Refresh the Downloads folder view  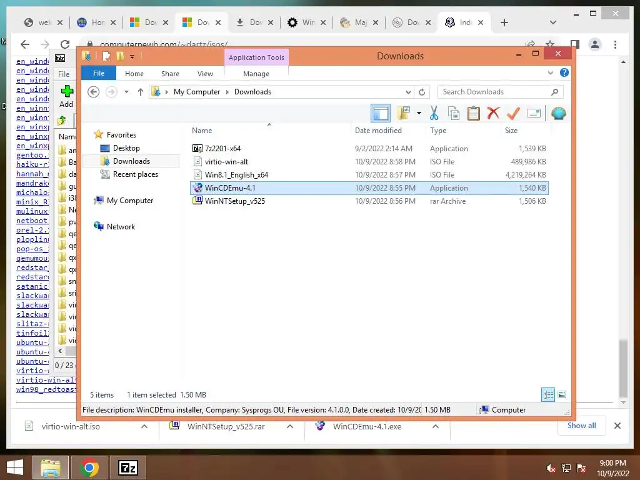pyautogui.click(x=422, y=92)
